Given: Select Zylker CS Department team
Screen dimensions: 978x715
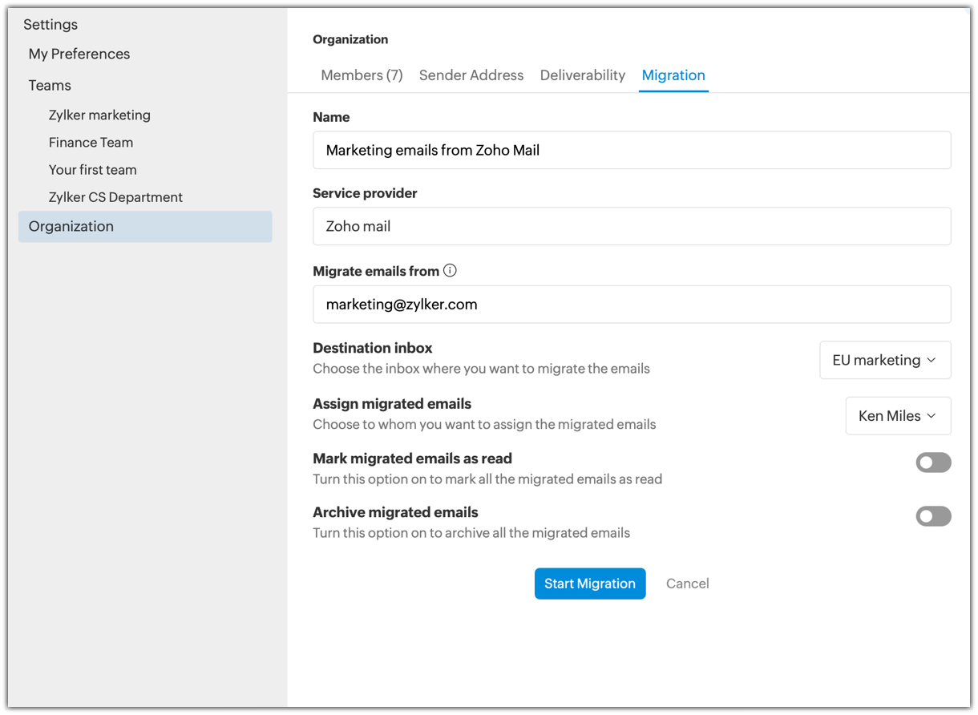Looking at the screenshot, I should click(x=115, y=197).
